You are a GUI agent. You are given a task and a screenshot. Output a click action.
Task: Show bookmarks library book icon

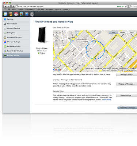(x=5, y=9)
